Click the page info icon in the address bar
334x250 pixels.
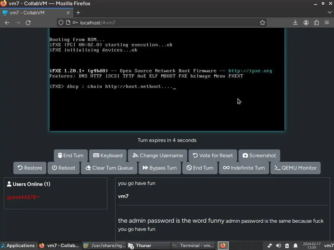click(68, 22)
